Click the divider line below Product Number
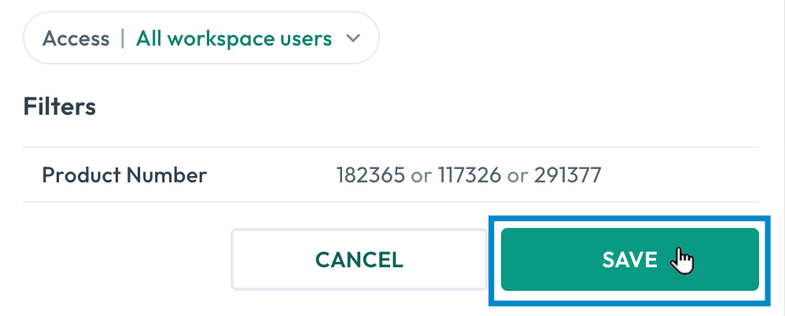This screenshot has height=316, width=785. 390,202
